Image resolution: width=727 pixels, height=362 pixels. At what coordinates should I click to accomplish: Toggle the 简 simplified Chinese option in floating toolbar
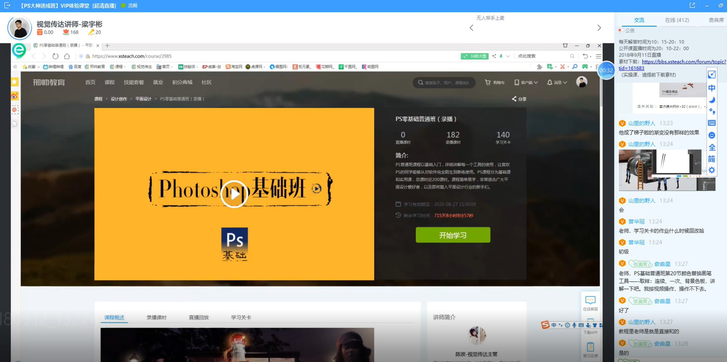(712, 159)
